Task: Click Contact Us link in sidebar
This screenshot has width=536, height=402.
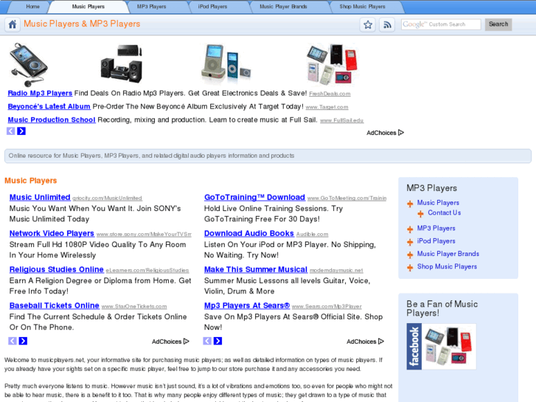Action: pyautogui.click(x=445, y=213)
